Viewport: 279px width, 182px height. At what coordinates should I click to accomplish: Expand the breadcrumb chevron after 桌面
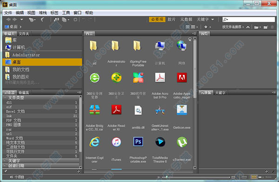click(x=20, y=27)
